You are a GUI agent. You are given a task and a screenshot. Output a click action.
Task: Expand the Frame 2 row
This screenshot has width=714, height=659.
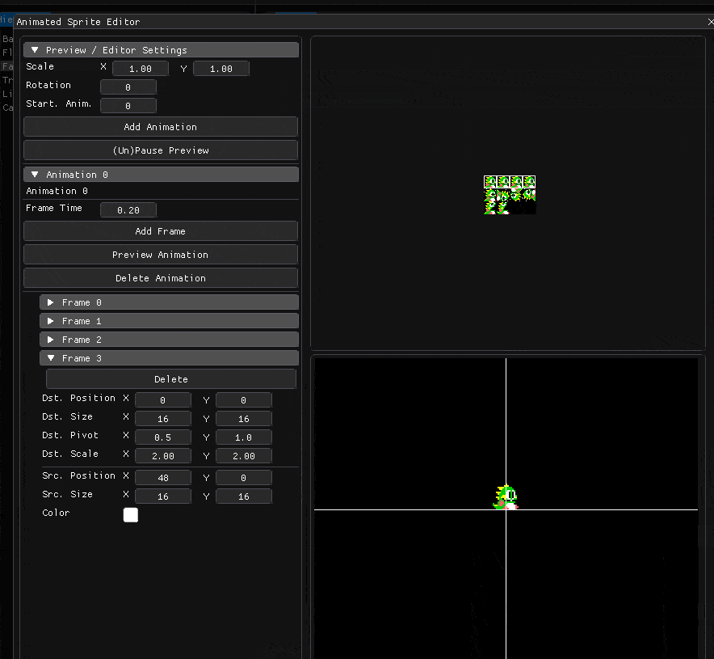coord(169,340)
